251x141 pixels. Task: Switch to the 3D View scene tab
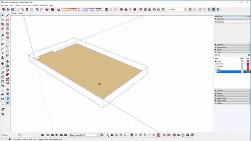(x=14, y=14)
